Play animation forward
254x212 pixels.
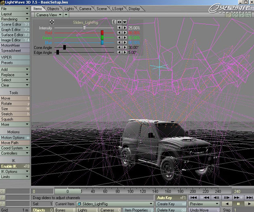pyautogui.click(x=249, y=204)
